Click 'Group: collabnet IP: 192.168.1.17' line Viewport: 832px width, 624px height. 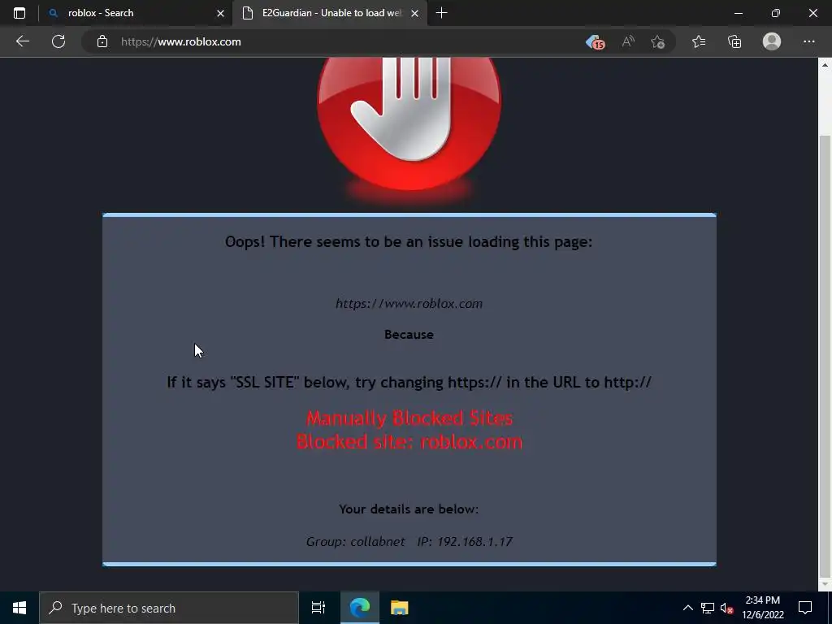click(x=409, y=541)
